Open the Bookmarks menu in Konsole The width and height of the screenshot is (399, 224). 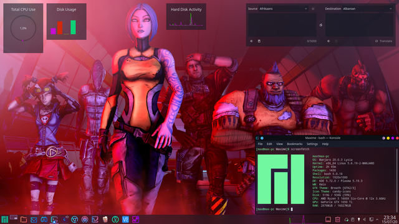coord(295,144)
